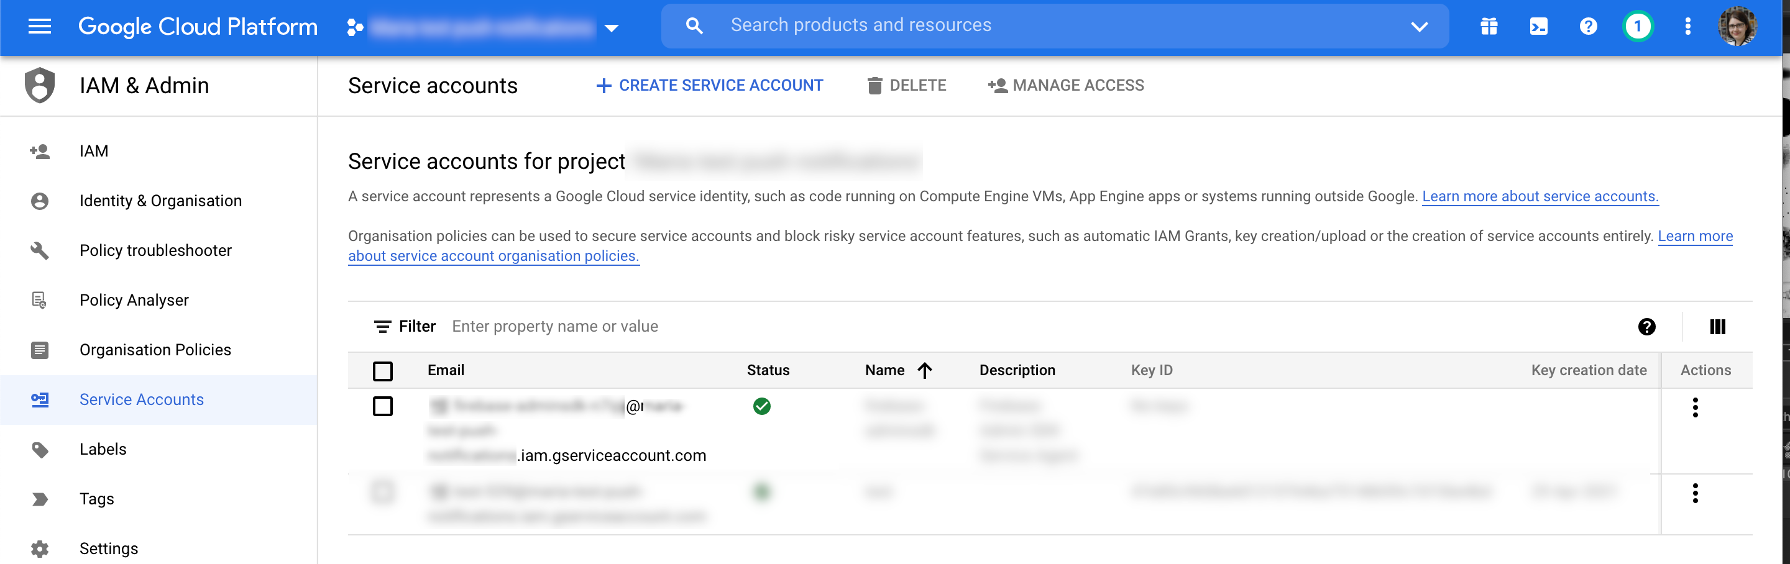The image size is (1790, 564).
Task: Click the project hexagon dots icon
Action: click(355, 27)
